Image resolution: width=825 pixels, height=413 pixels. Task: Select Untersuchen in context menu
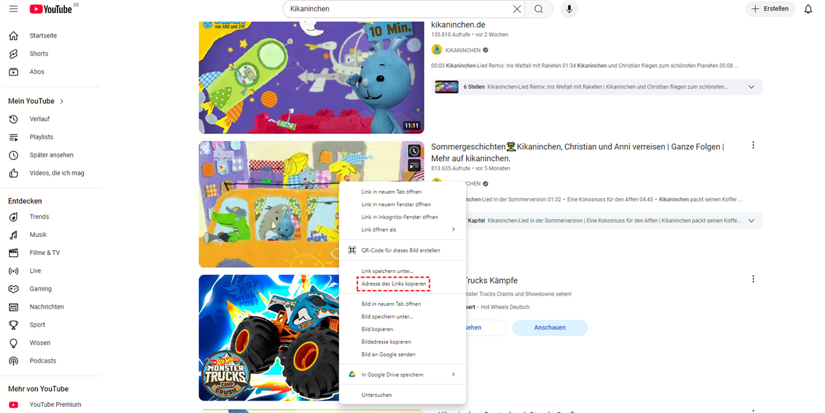coord(403,395)
